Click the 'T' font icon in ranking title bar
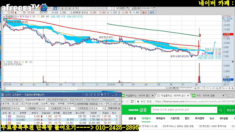 click(x=105, y=95)
